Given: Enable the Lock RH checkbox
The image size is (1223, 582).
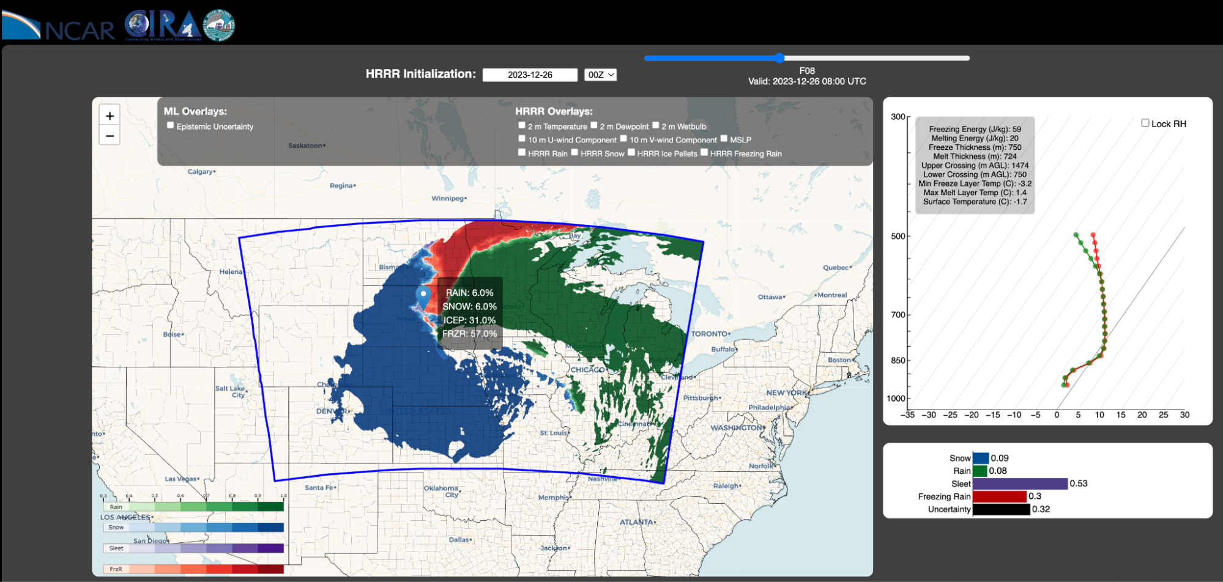Looking at the screenshot, I should coord(1145,123).
